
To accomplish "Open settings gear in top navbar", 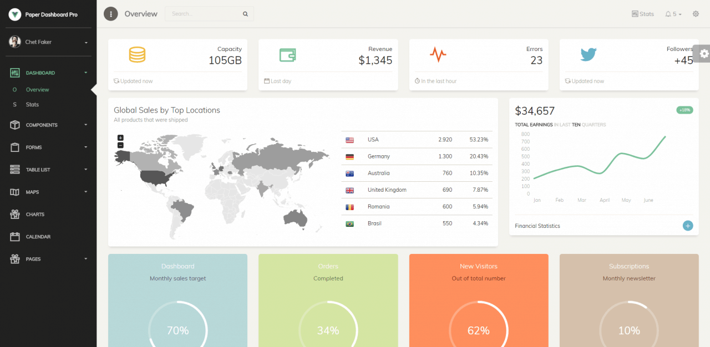I will point(696,14).
